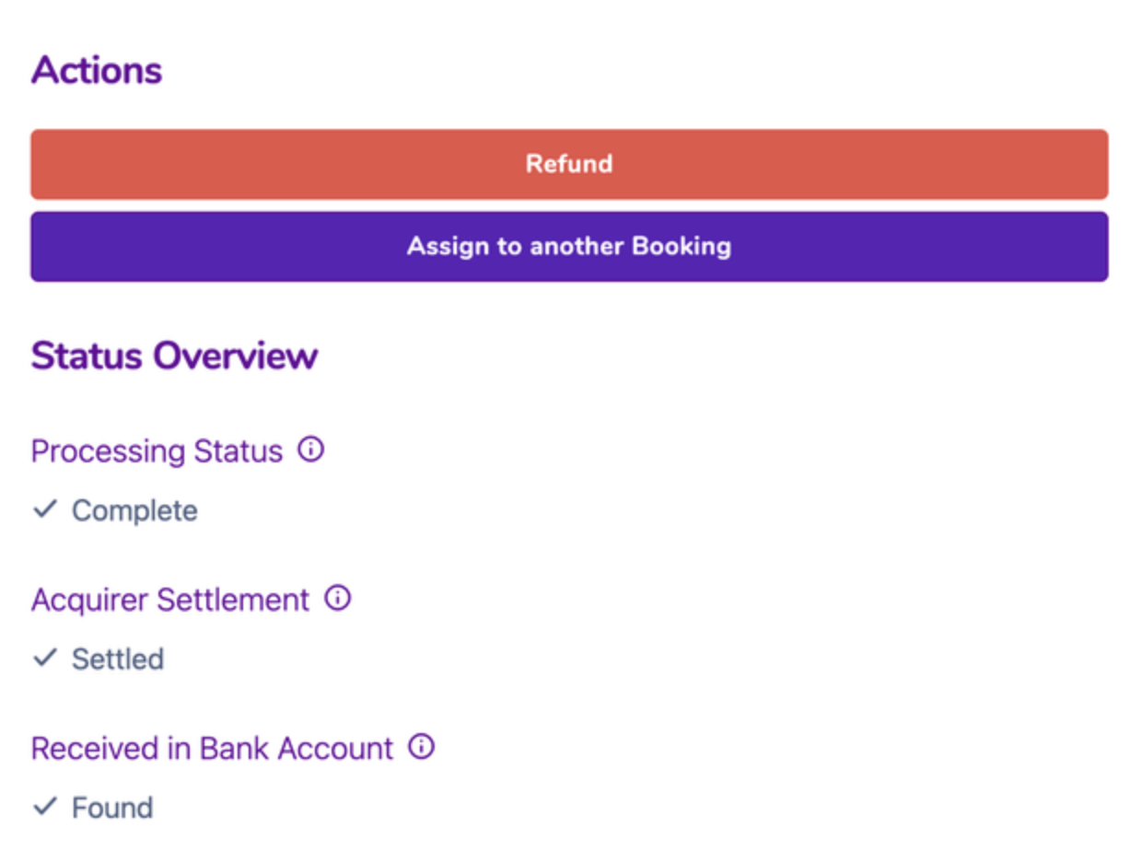Viewport: 1142px width, 851px height.
Task: Tap the circled i after Processing Status
Action: (311, 450)
